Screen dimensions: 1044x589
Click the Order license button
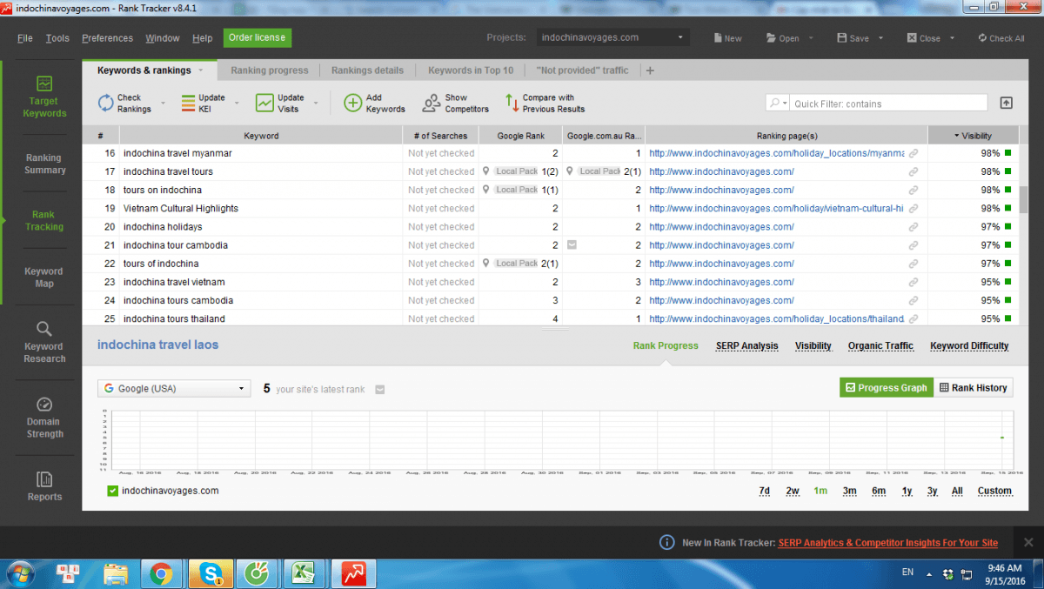pos(258,37)
